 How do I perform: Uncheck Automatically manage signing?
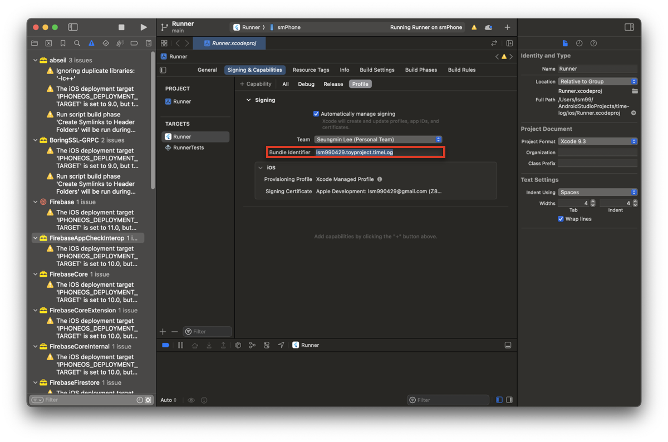pos(316,114)
